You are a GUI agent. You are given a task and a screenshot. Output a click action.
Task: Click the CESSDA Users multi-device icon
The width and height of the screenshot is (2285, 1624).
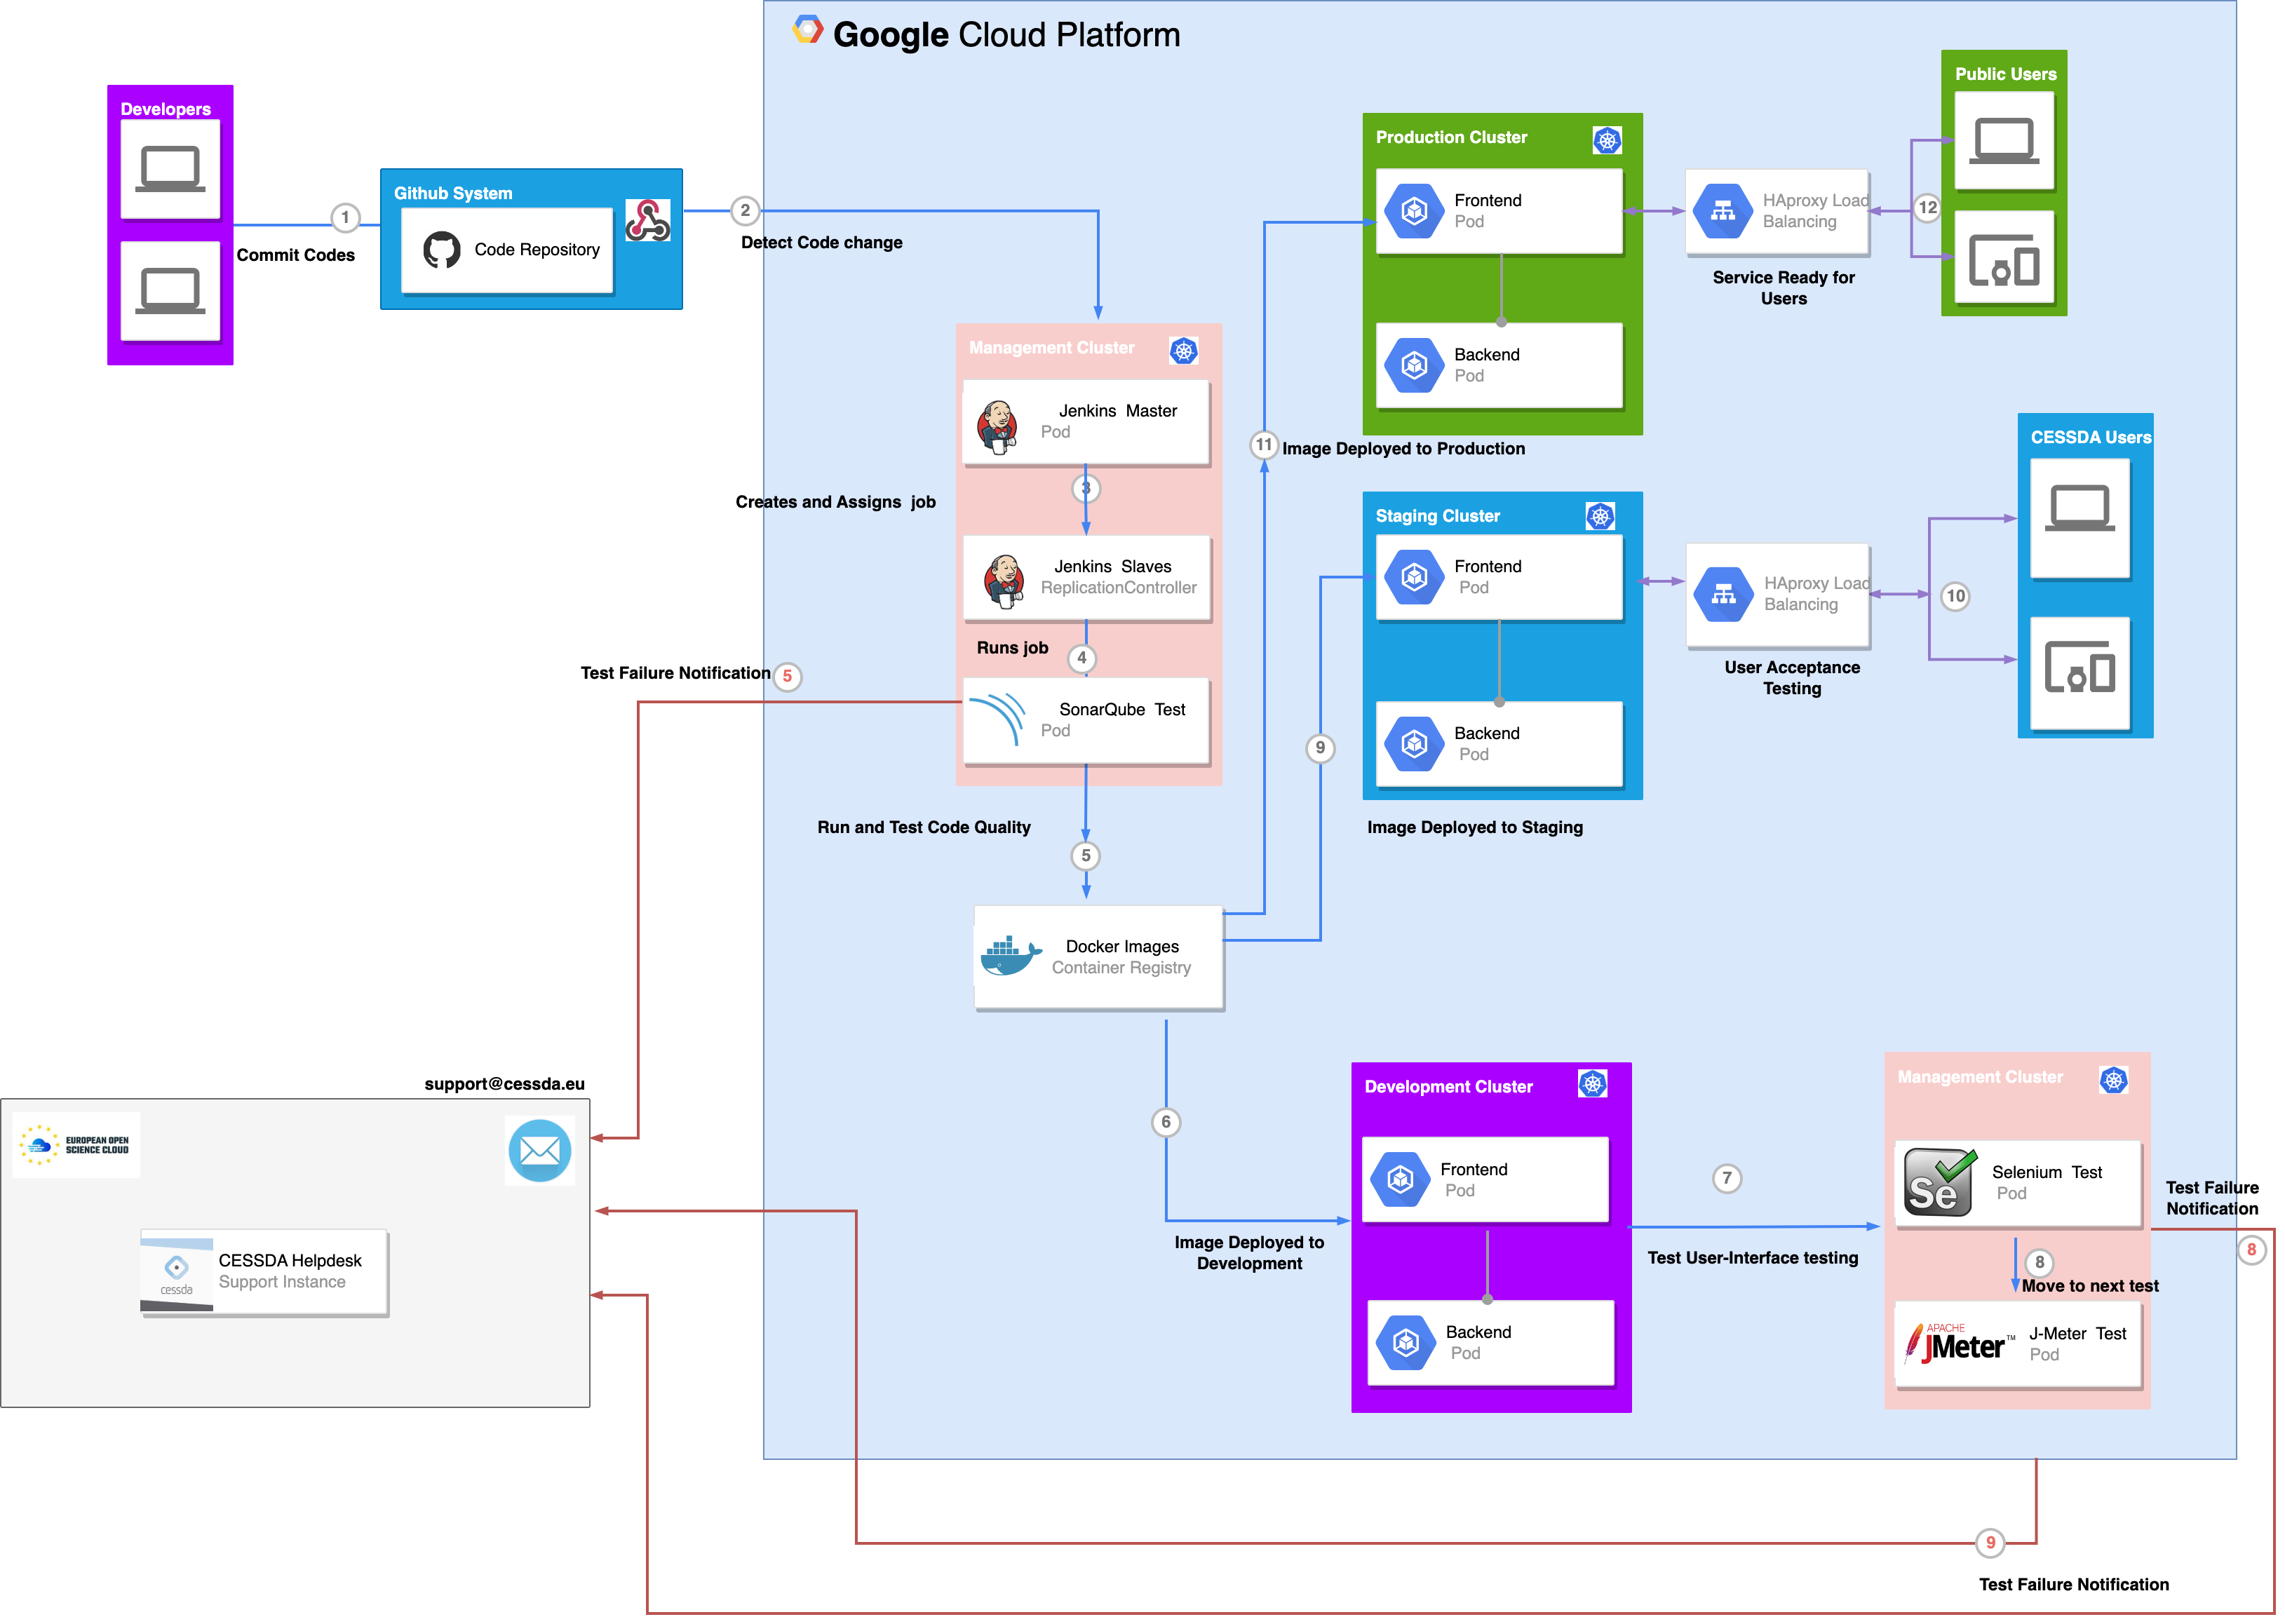[x=2080, y=667]
